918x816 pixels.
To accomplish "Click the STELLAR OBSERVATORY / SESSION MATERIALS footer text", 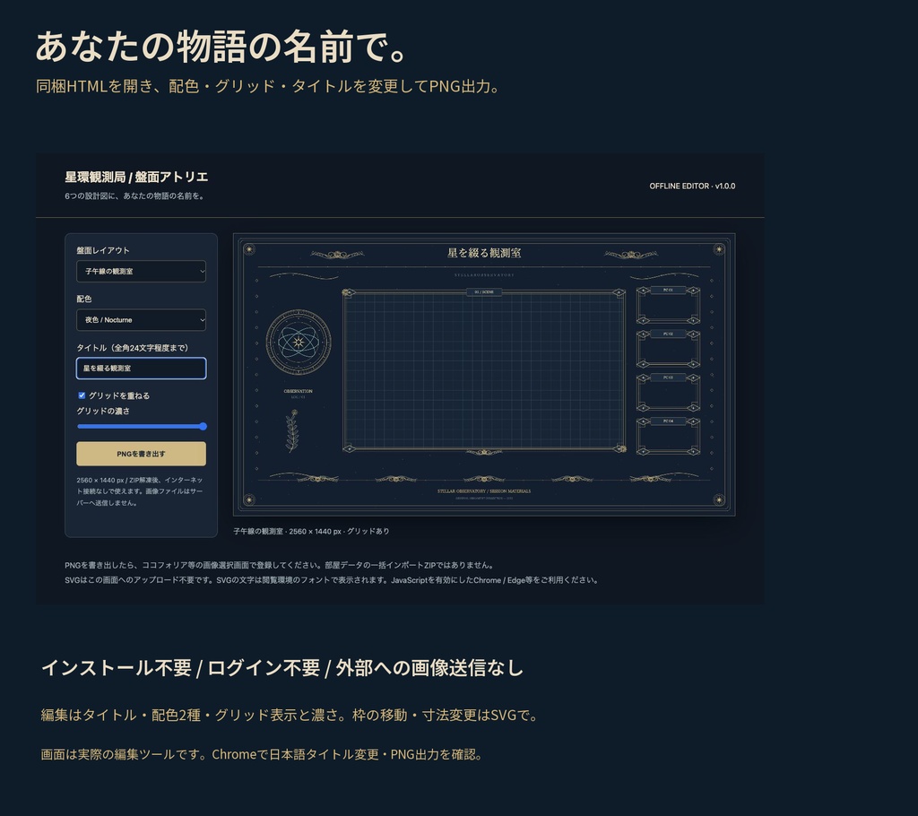I will pyautogui.click(x=484, y=490).
